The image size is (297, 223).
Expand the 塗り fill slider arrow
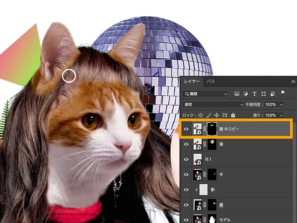coord(281,115)
